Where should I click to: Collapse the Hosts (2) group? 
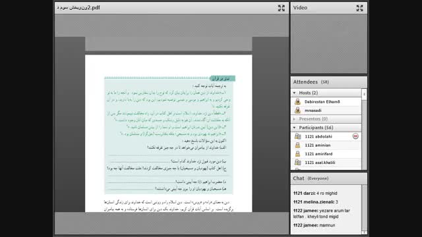click(x=294, y=93)
